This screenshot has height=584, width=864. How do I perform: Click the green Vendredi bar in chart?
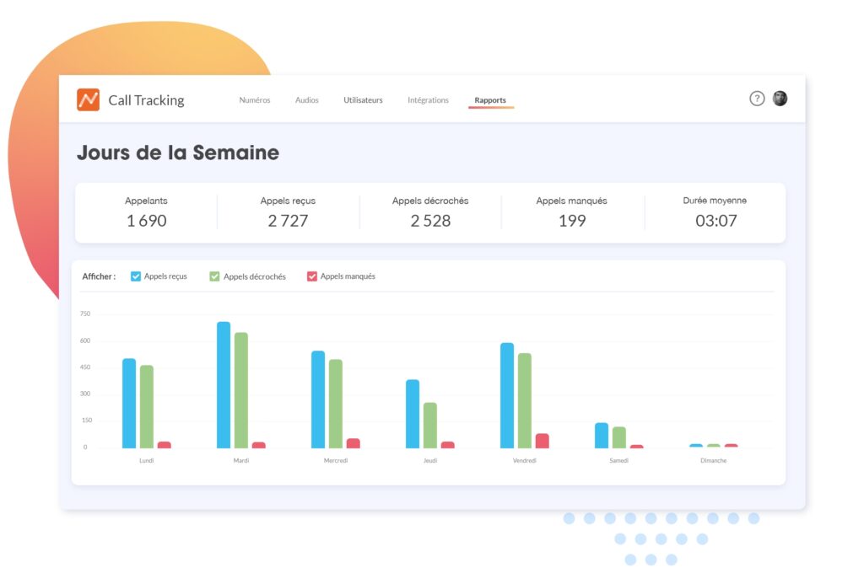pyautogui.click(x=525, y=400)
